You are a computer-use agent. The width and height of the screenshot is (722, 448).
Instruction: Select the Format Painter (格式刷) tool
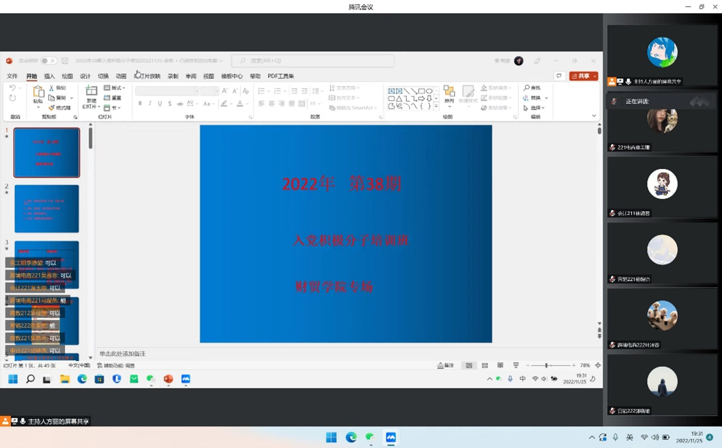60,108
